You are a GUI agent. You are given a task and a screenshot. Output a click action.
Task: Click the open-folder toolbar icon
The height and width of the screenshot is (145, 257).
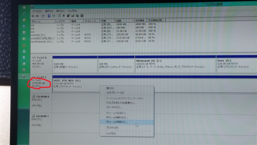pyautogui.click(x=73, y=16)
